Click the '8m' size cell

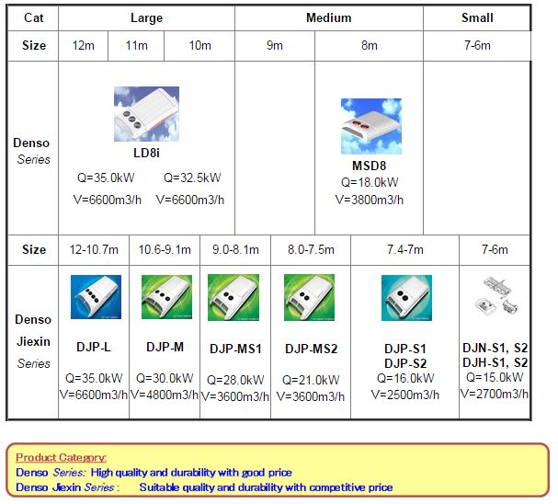[x=369, y=46]
